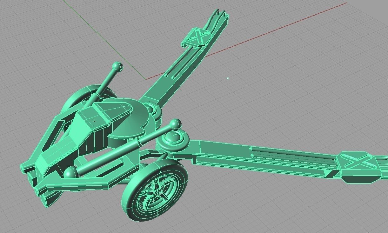Click the ball tip of the upper lever
388x233 pixels.
click(118, 67)
